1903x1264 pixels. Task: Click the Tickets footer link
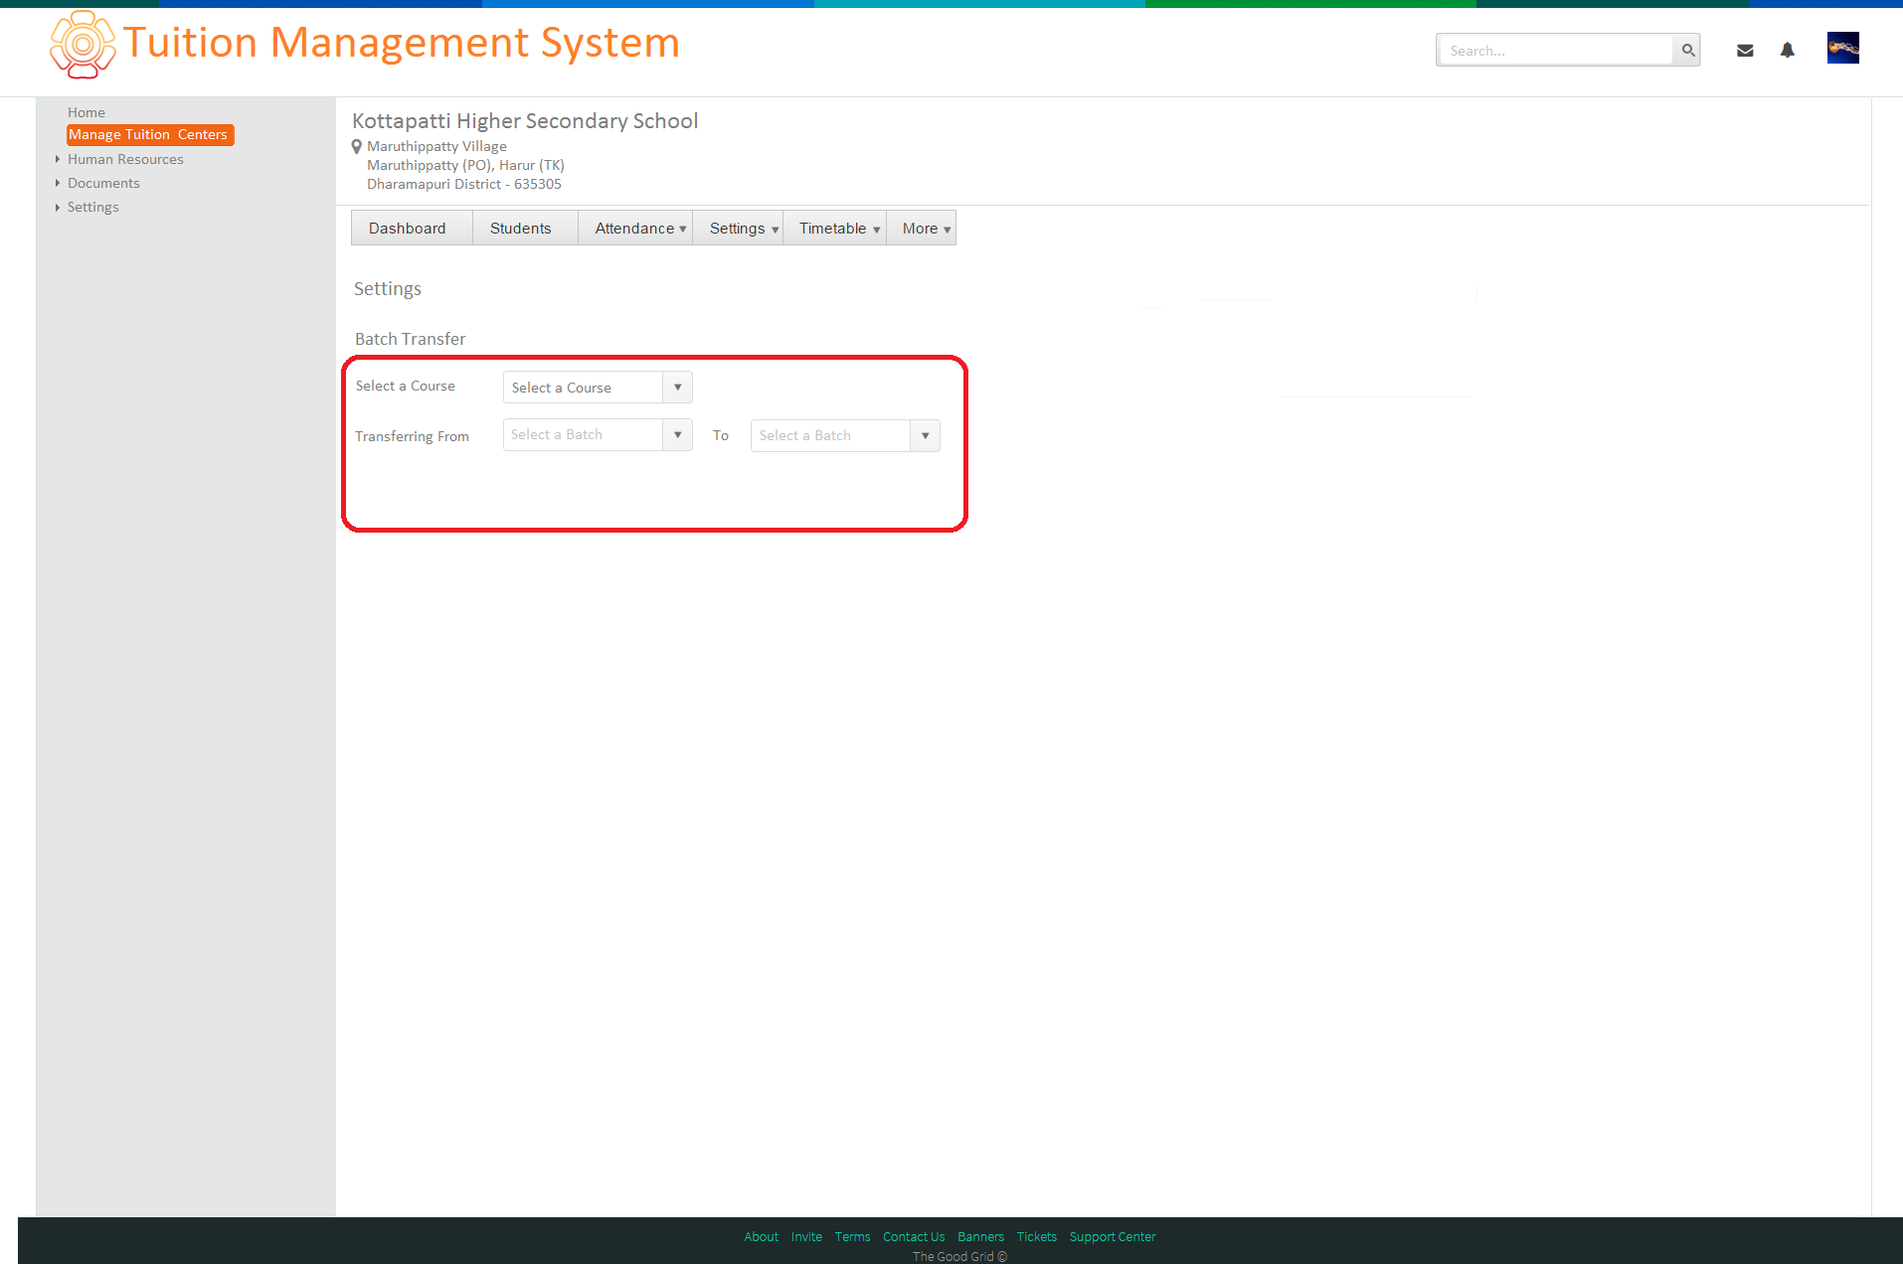coord(1036,1236)
